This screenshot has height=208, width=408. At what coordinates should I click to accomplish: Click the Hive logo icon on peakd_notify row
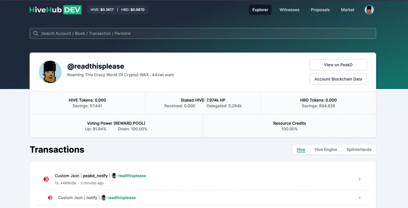[x=46, y=179]
